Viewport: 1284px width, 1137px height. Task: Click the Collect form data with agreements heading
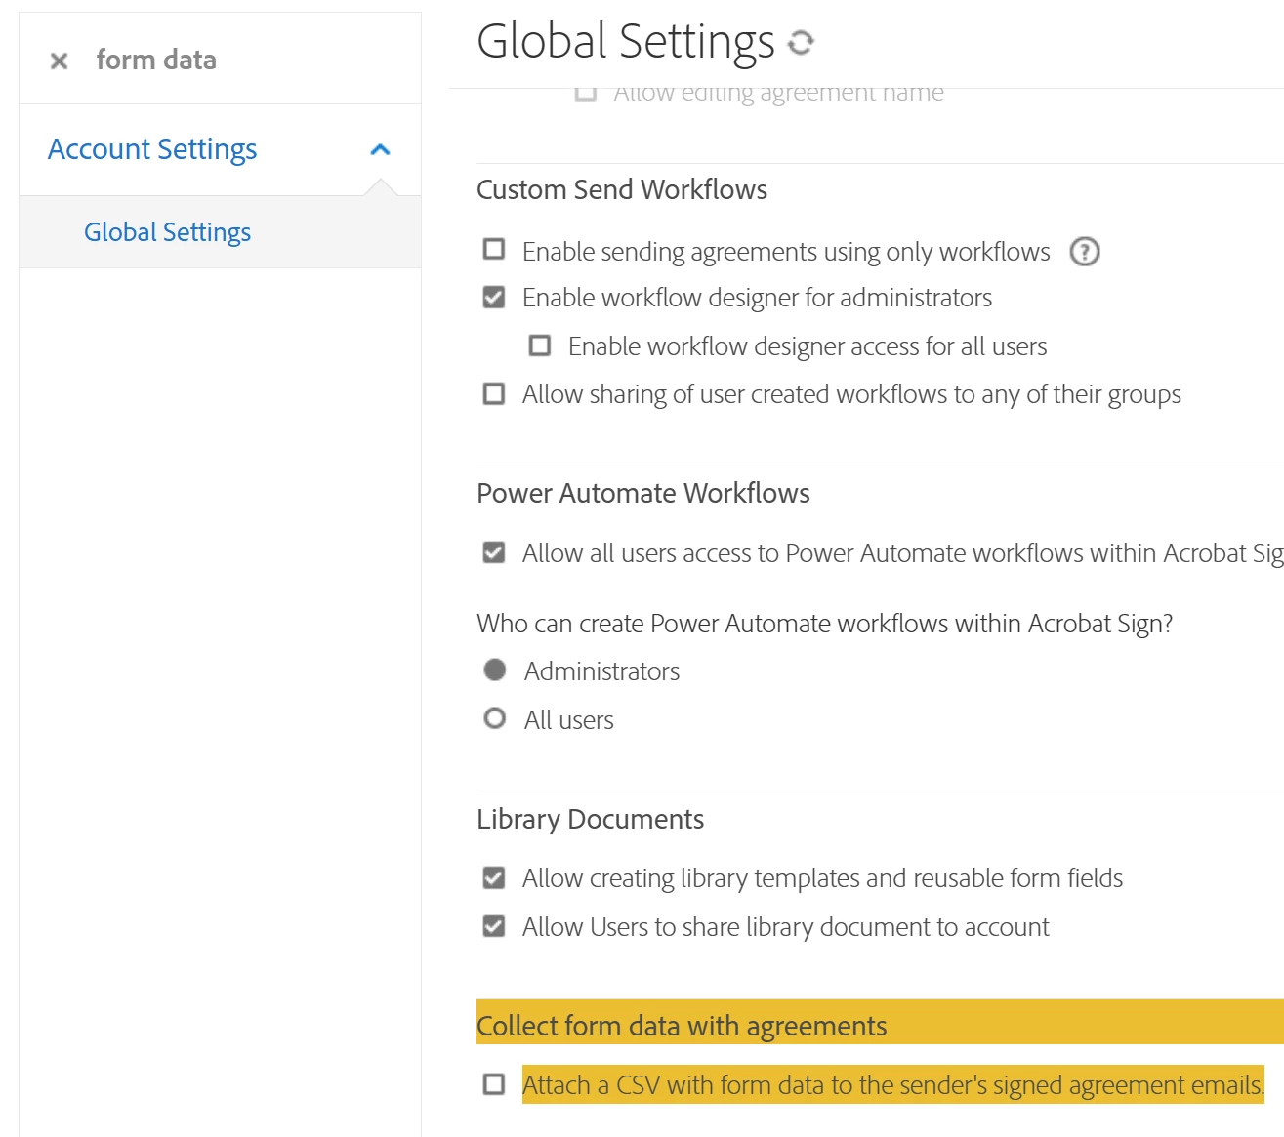pos(682,1026)
